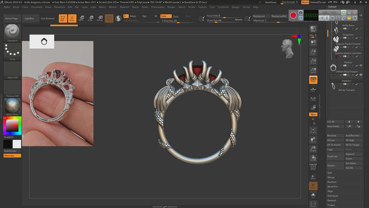Toggle the Persp perspective view button
This screenshot has height=208, width=369.
point(313,79)
